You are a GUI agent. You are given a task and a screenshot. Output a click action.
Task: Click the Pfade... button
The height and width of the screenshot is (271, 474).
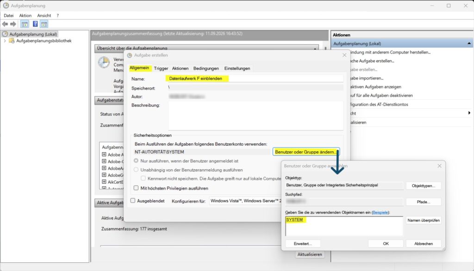423,202
